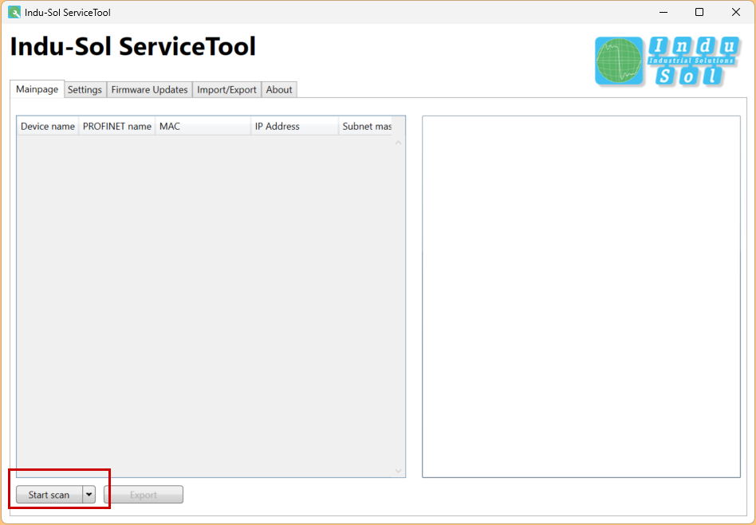The width and height of the screenshot is (756, 525).
Task: Start scan of the network
Action: point(49,495)
